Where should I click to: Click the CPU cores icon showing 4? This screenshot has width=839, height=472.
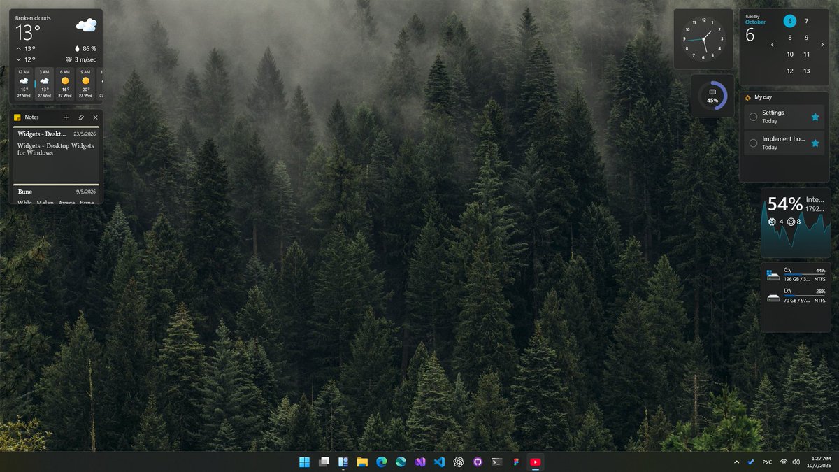pyautogui.click(x=773, y=222)
